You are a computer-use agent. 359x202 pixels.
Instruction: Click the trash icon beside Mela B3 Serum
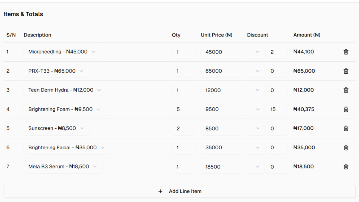[346, 166]
